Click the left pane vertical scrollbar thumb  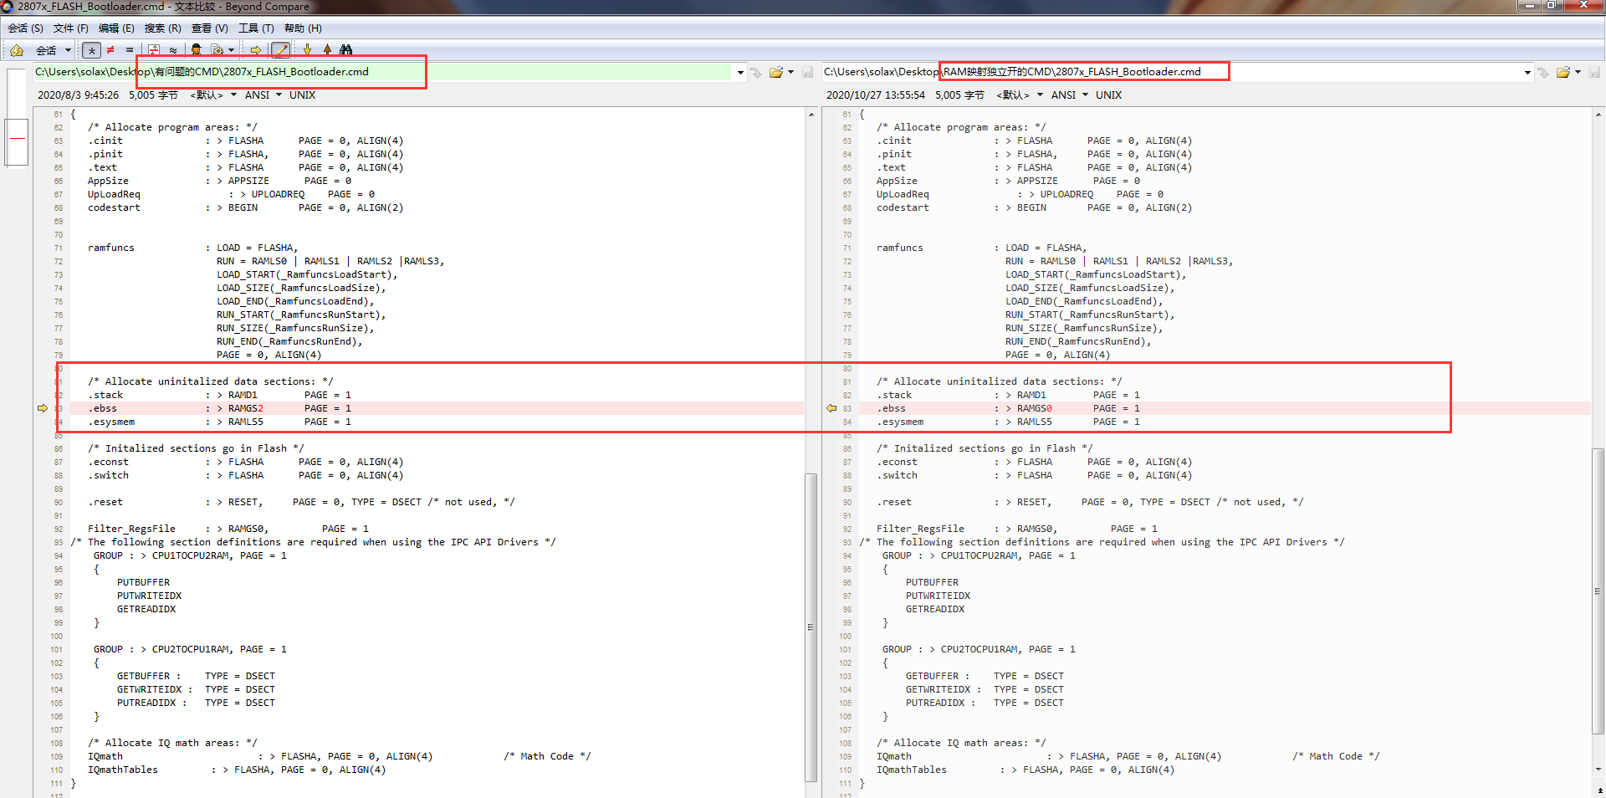811,627
